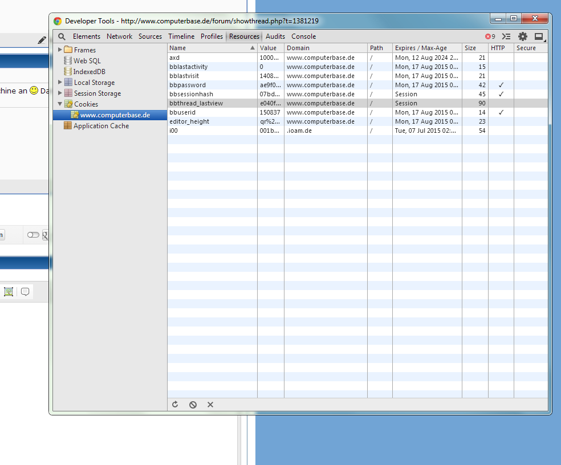Select the IndexedDB label in the tree

coord(90,72)
